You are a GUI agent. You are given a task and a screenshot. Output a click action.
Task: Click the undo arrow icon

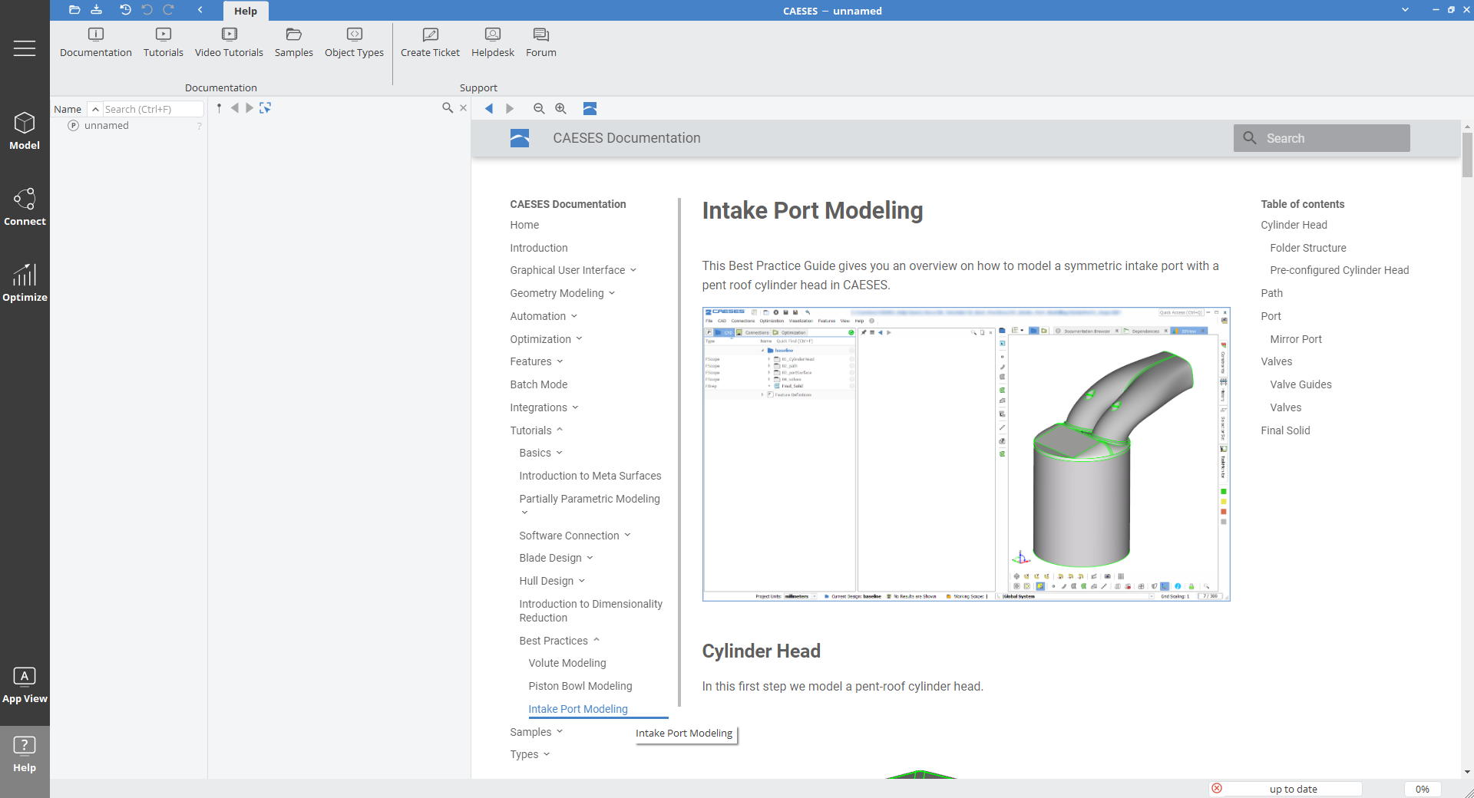(147, 10)
